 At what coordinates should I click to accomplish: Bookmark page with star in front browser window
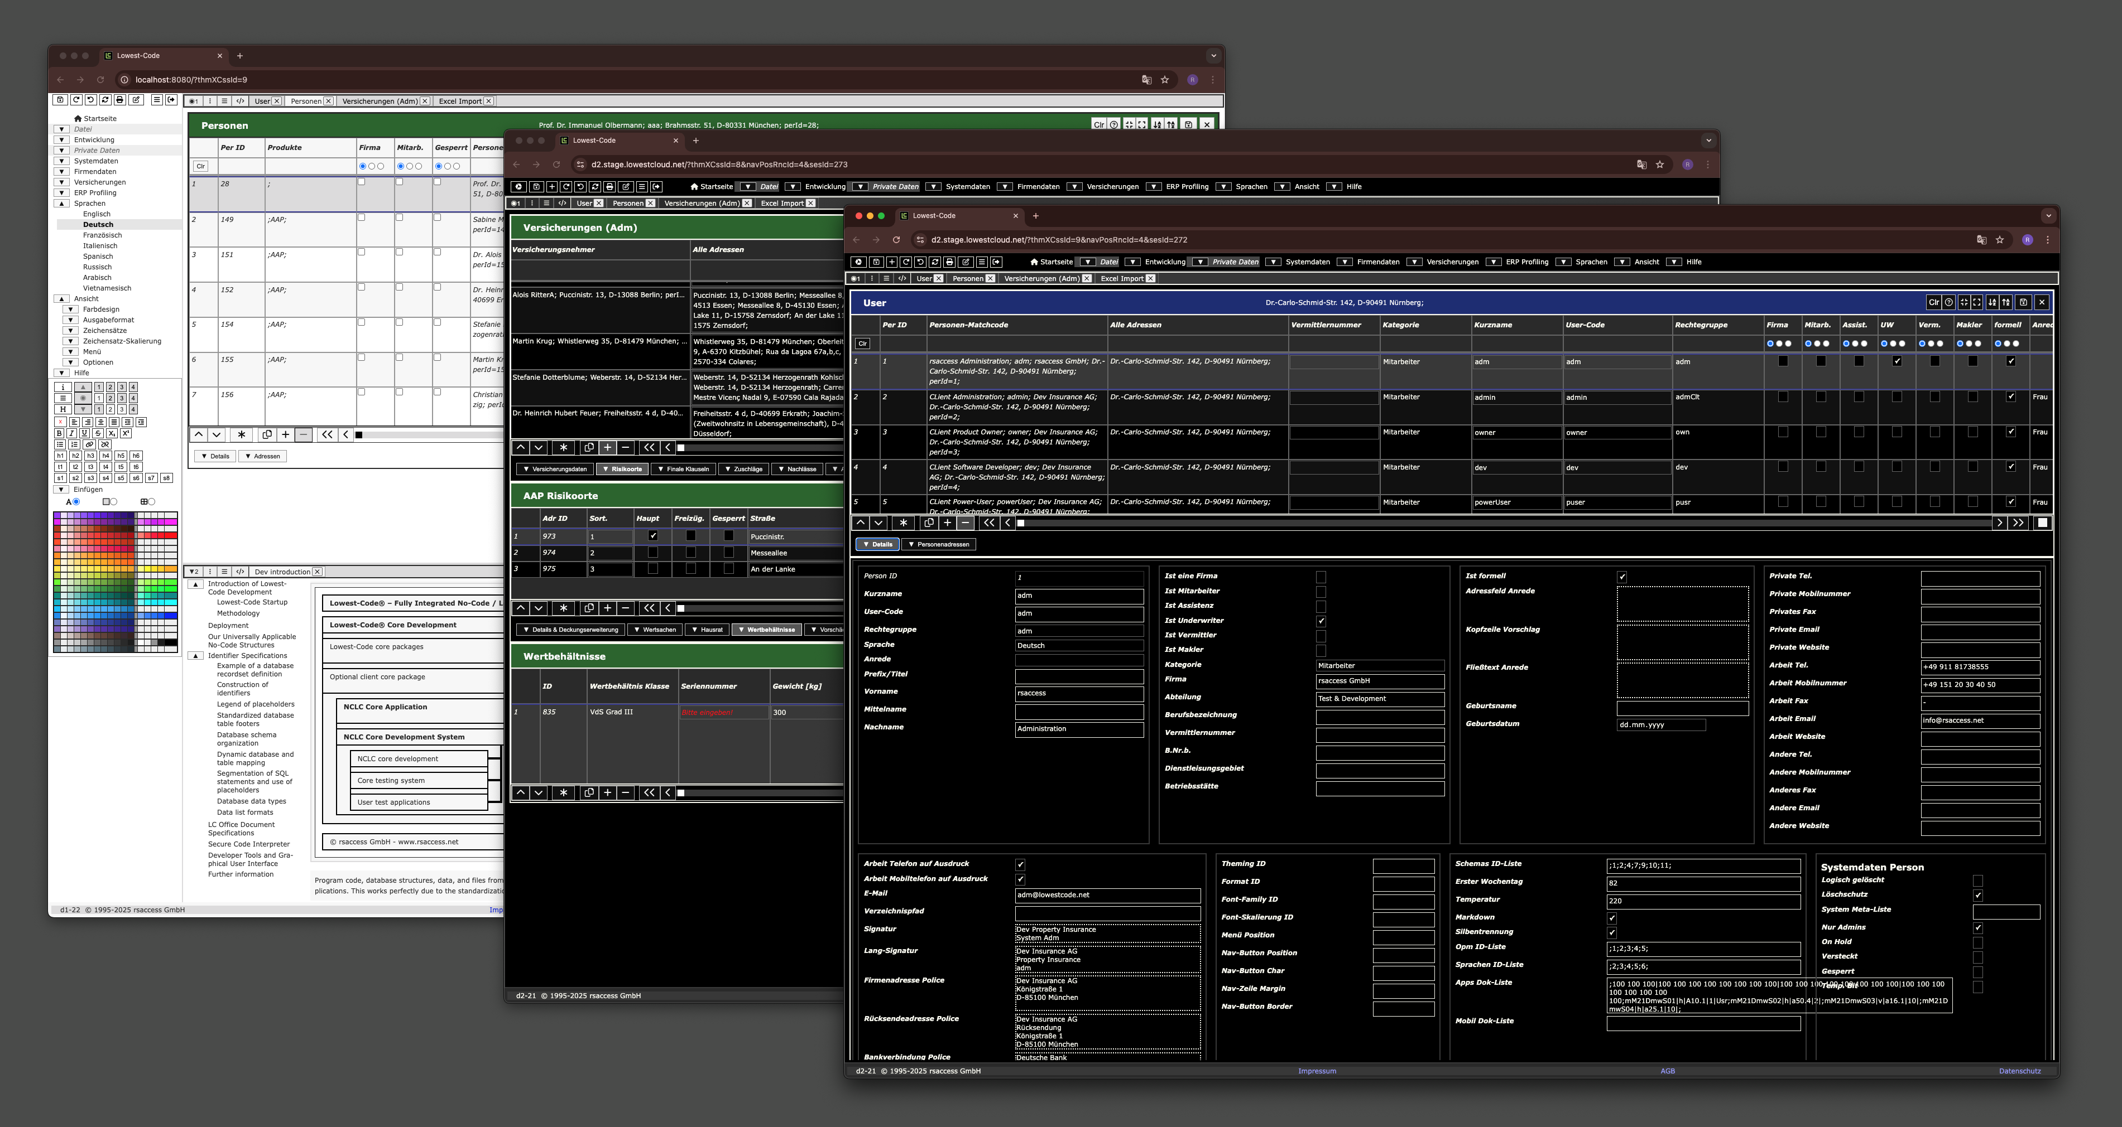(1999, 240)
